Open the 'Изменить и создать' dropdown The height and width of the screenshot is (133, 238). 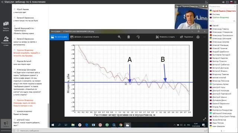(167, 37)
